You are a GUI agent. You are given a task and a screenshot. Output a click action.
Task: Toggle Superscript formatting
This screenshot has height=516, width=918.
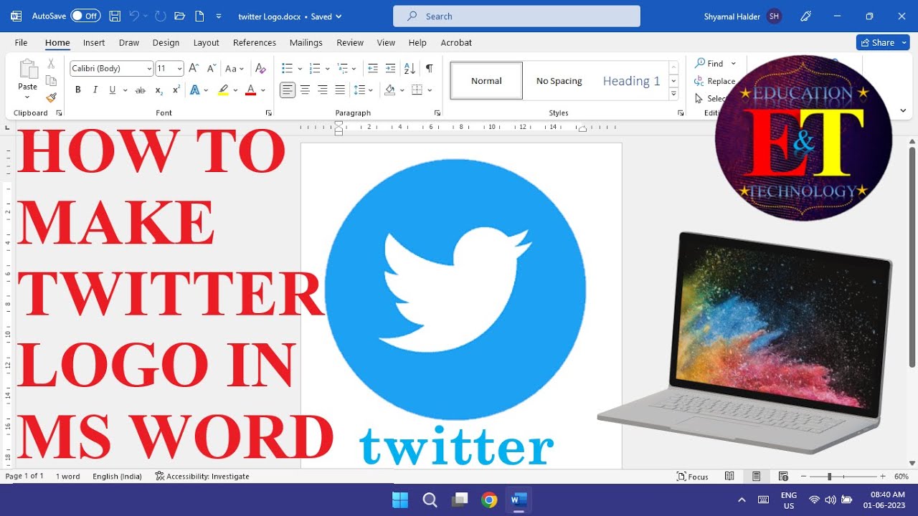pos(176,90)
